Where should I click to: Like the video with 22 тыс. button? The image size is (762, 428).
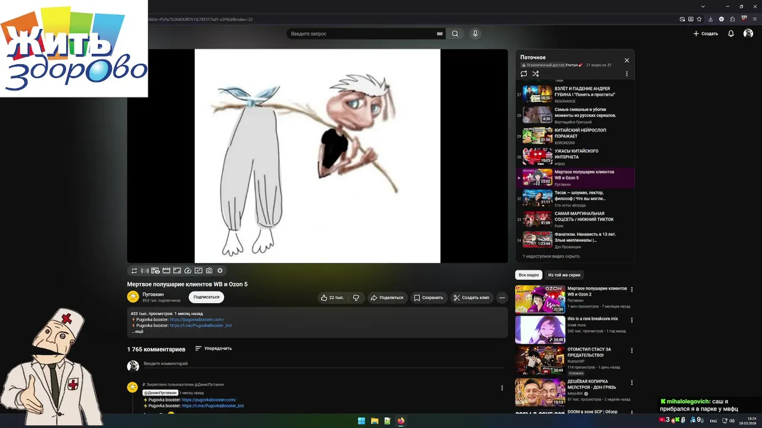tap(332, 297)
